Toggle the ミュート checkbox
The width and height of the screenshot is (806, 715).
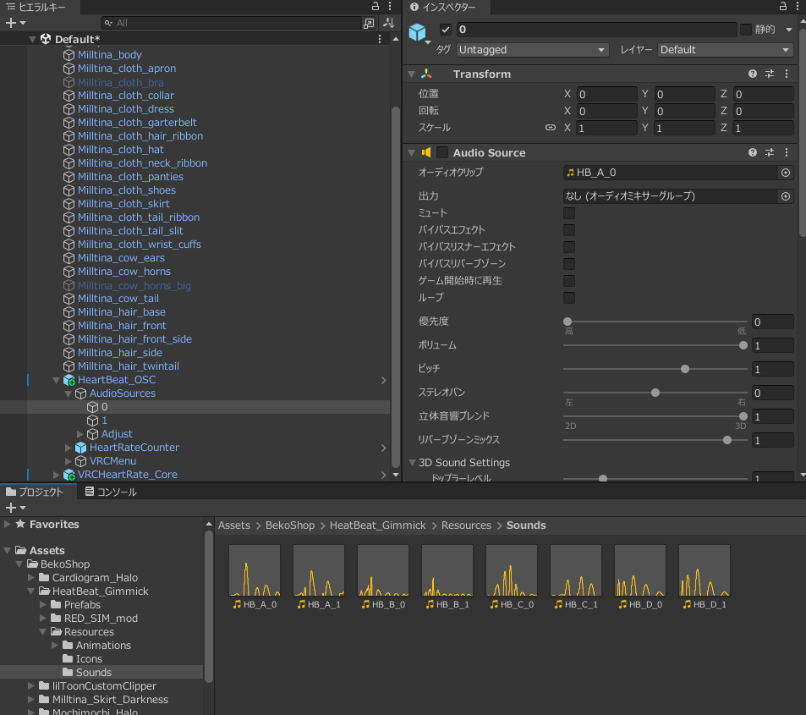click(x=569, y=213)
